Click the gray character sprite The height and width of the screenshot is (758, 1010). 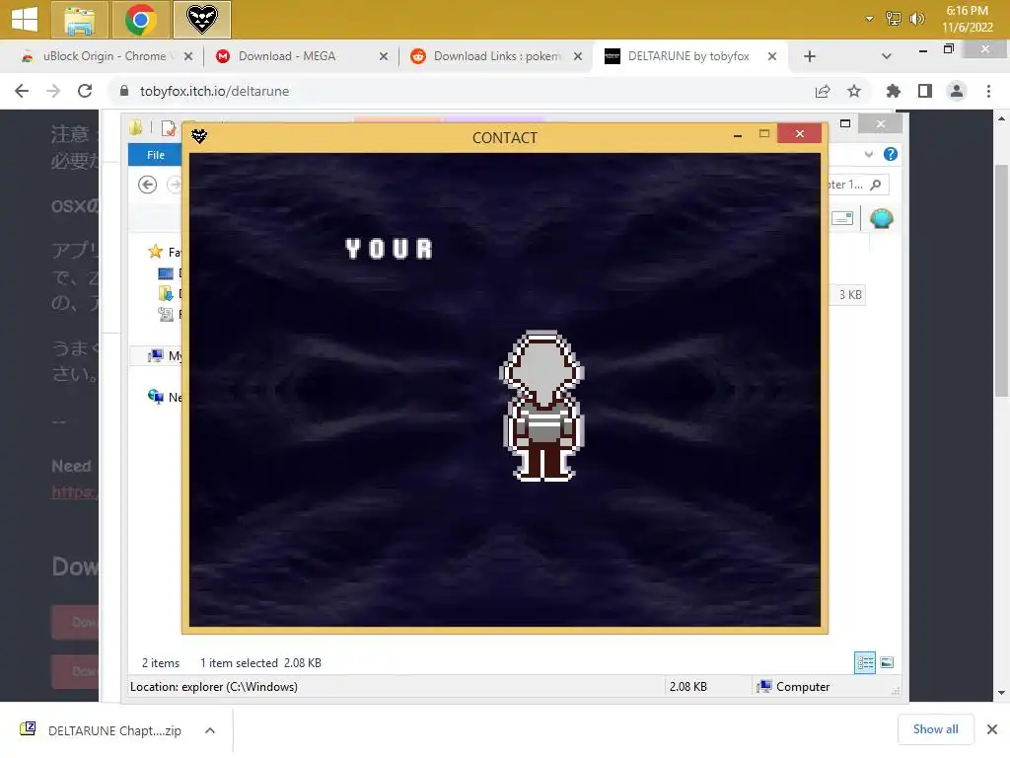tap(542, 406)
